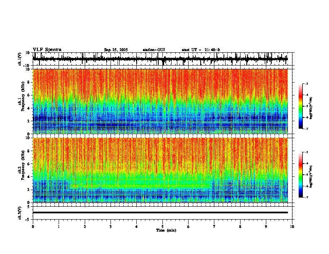Click the "6" kHz tick on ch.2 frequency axis

29,164
